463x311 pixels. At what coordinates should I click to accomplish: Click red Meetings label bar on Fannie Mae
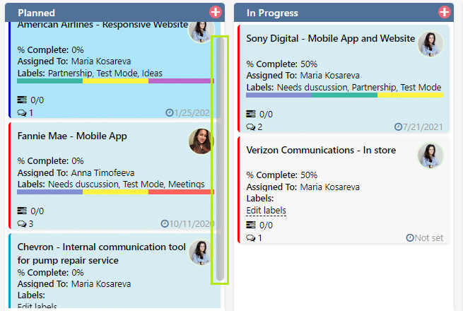click(181, 192)
